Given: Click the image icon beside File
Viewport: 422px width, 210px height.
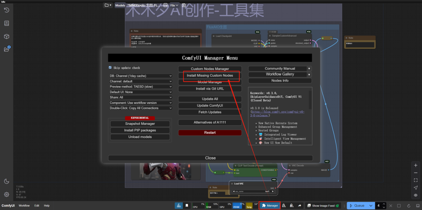Looking at the screenshot, I should click(166, 5).
